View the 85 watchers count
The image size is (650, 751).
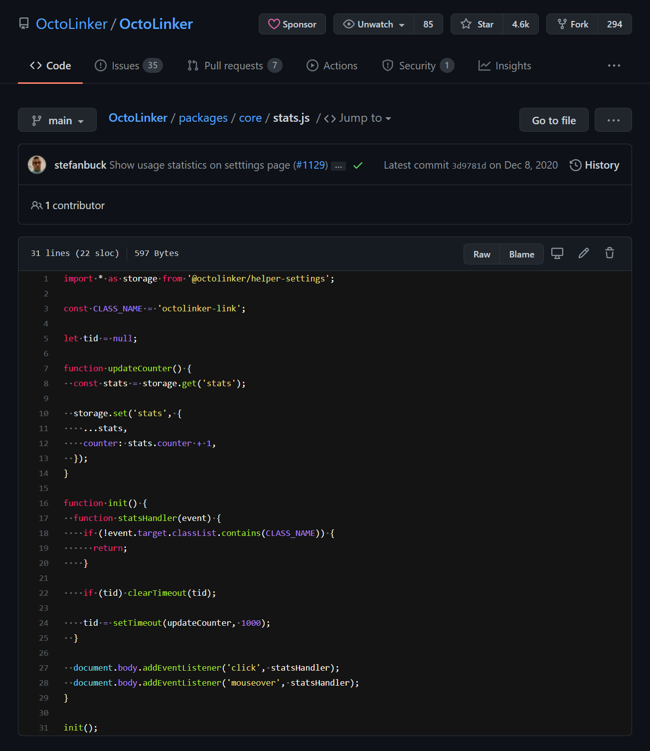tap(428, 24)
